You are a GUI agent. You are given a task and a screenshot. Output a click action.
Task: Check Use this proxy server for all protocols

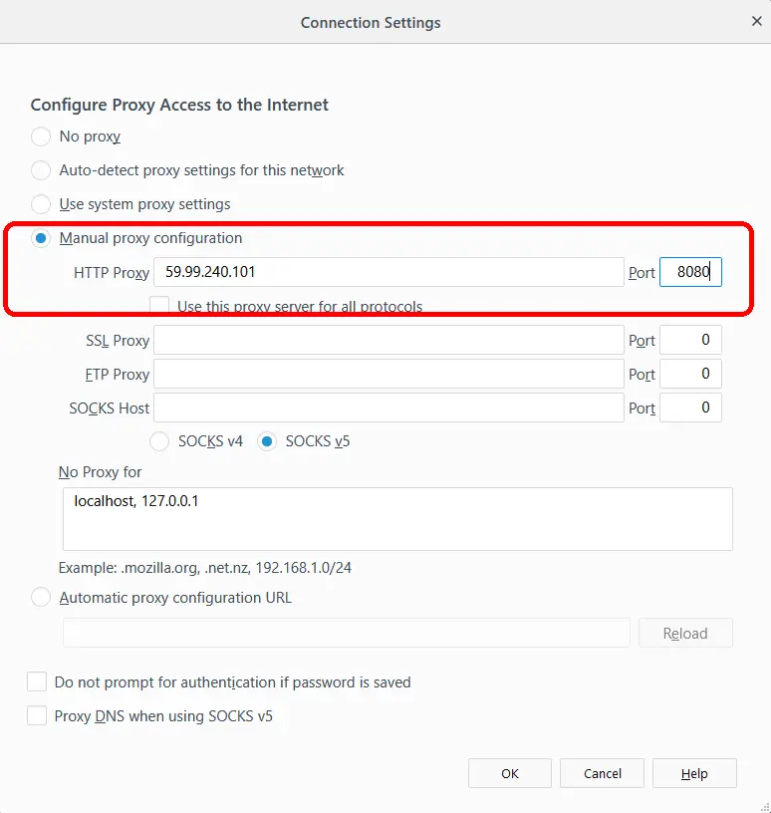click(158, 305)
